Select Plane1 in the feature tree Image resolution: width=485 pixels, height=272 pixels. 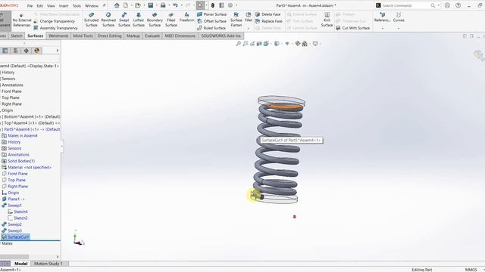click(14, 199)
